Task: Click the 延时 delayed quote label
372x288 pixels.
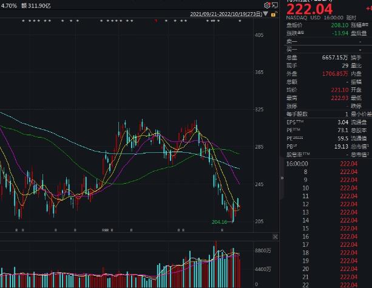Action: click(x=351, y=18)
